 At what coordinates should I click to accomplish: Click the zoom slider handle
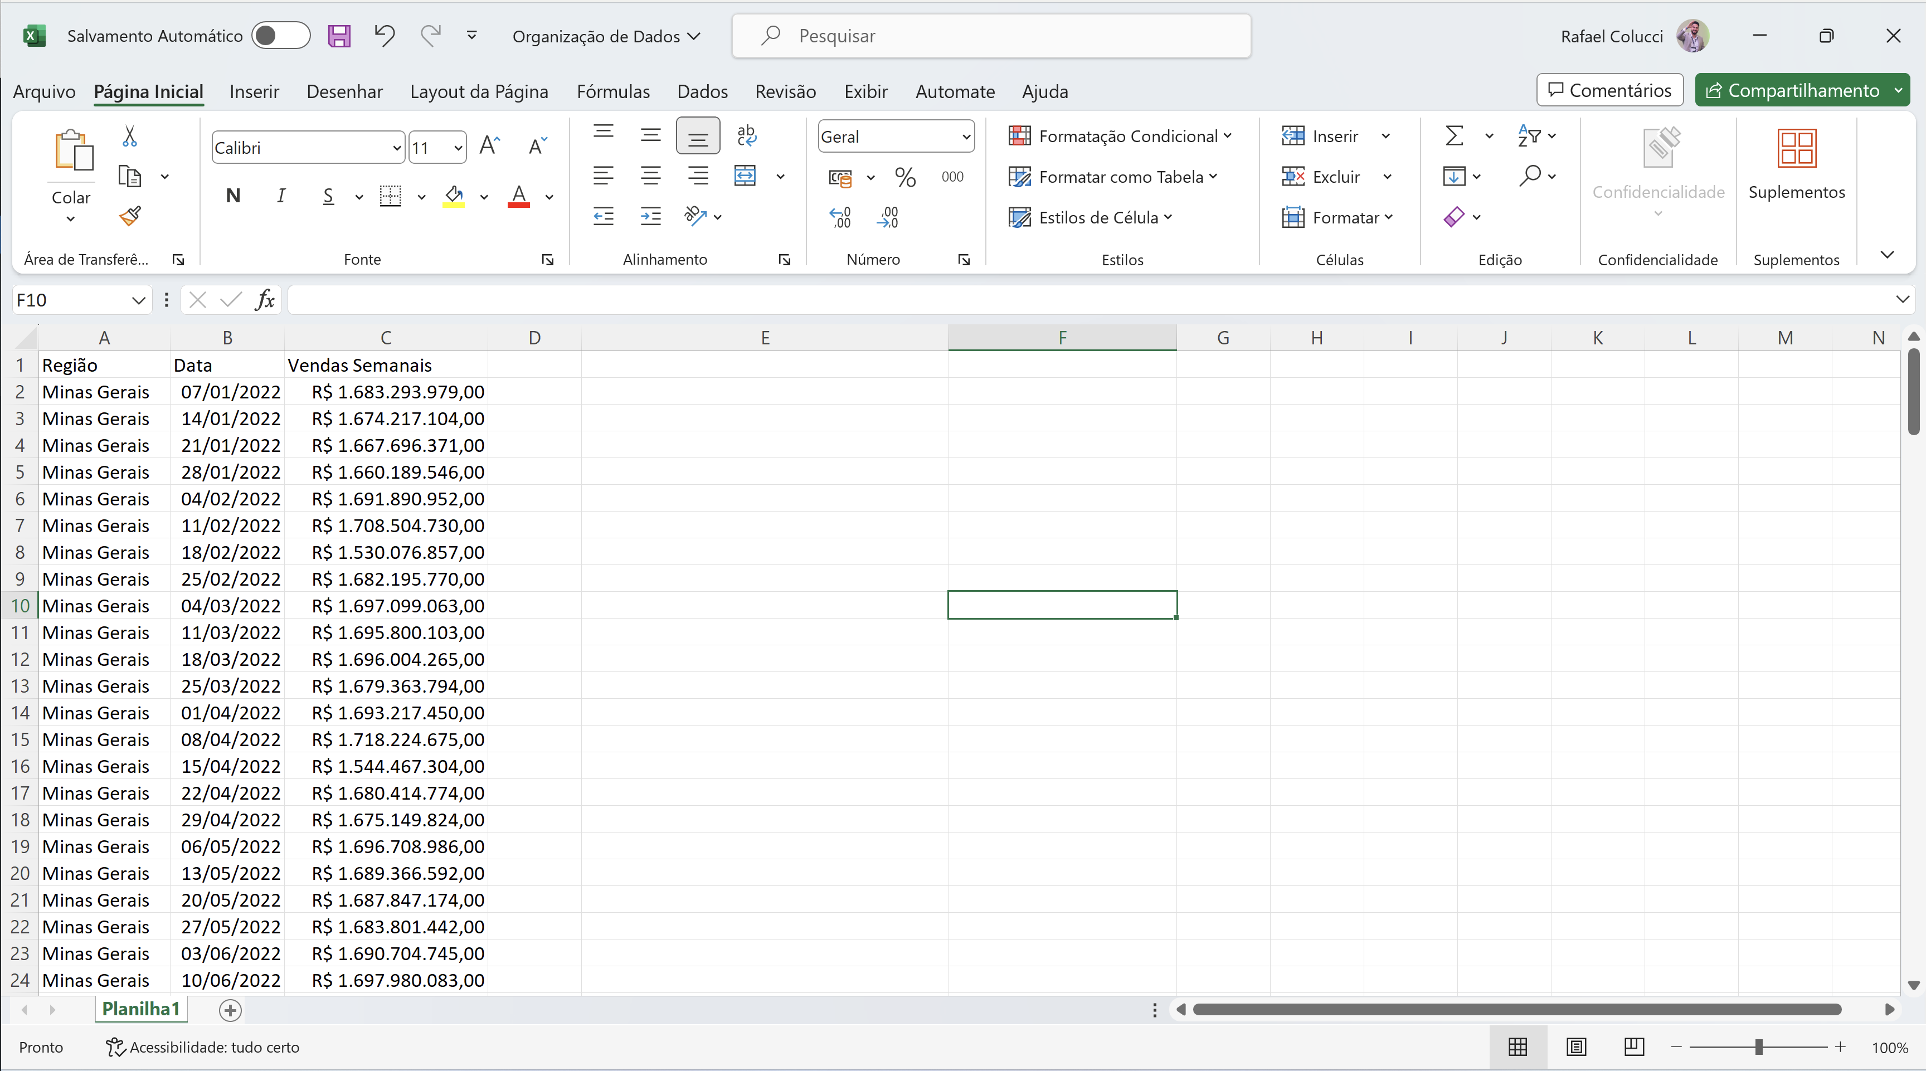click(1758, 1047)
